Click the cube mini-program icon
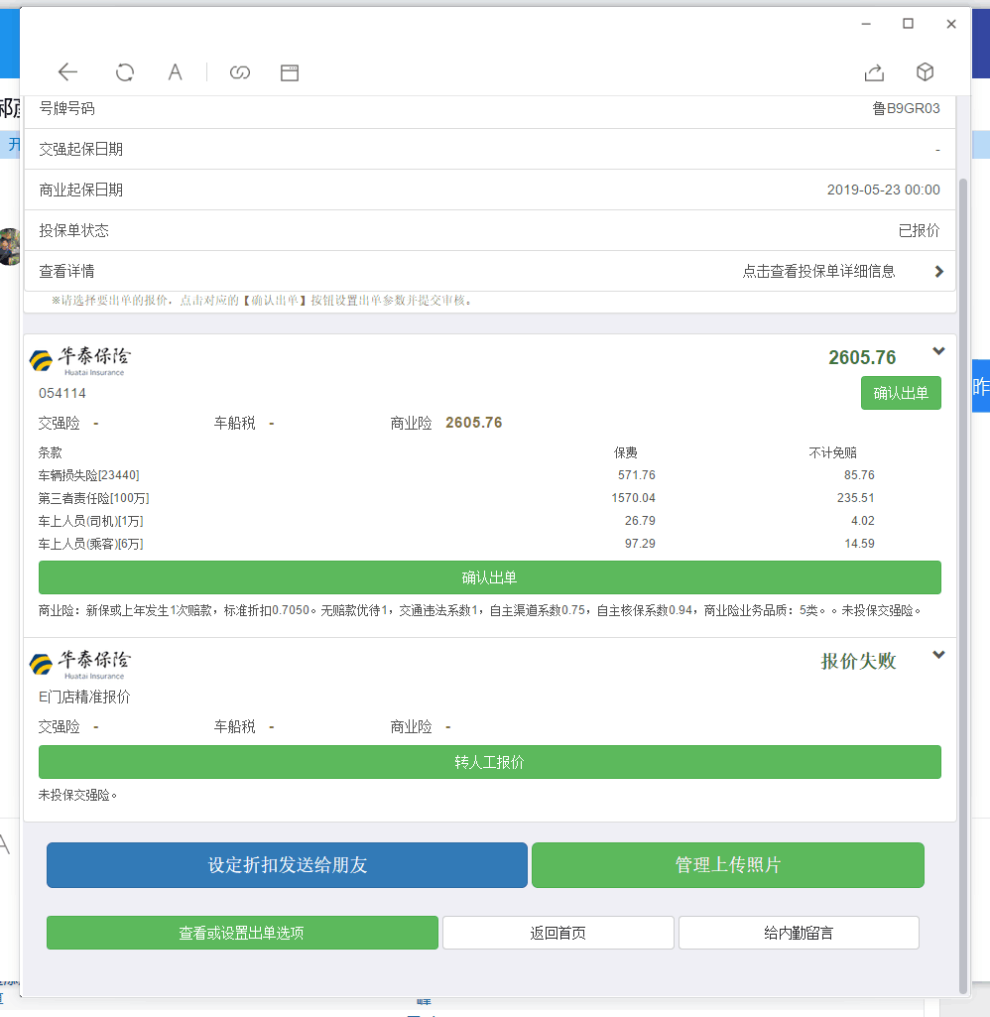This screenshot has width=990, height=1017. pyautogui.click(x=925, y=72)
